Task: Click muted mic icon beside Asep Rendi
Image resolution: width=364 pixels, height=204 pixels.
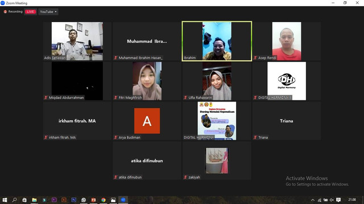Action: coord(255,58)
